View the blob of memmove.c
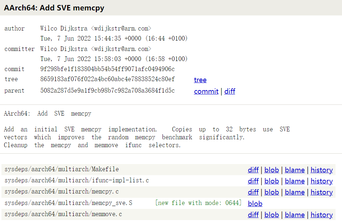 [271, 215]
